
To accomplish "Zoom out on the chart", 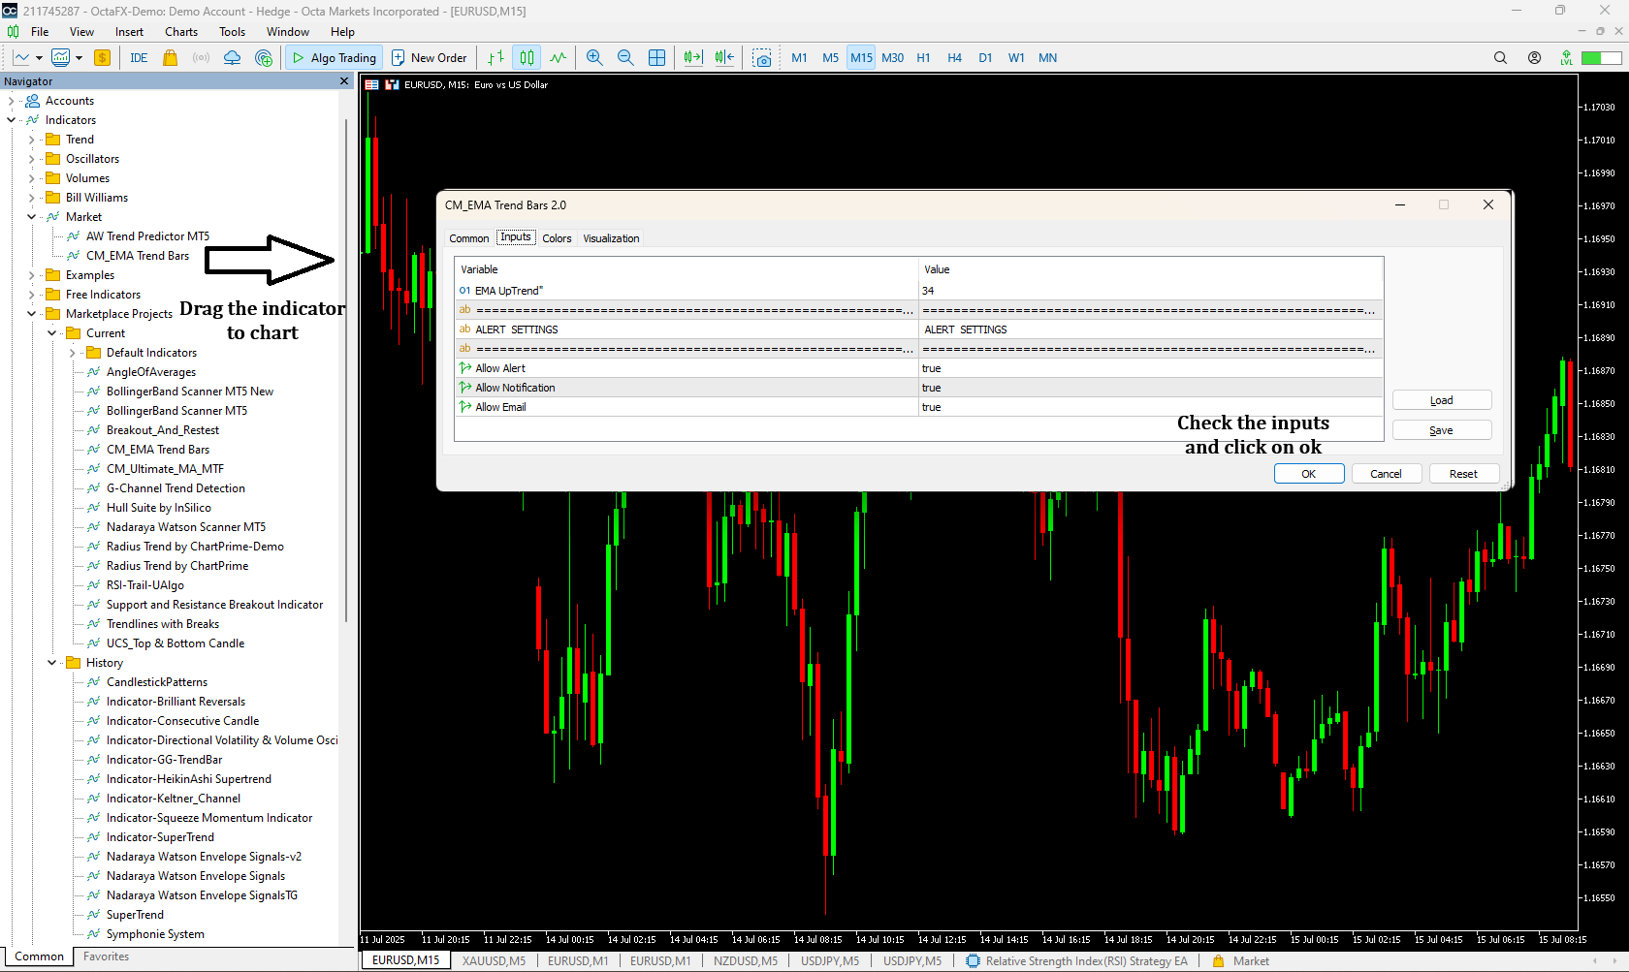I will (x=625, y=58).
